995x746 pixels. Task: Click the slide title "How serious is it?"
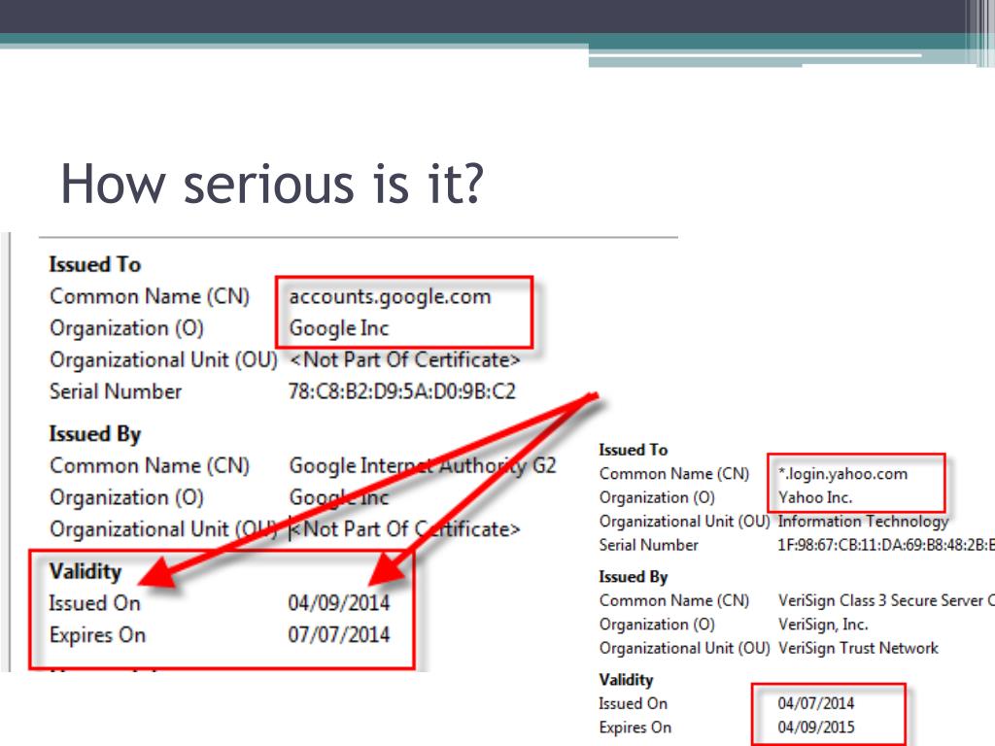tap(272, 184)
